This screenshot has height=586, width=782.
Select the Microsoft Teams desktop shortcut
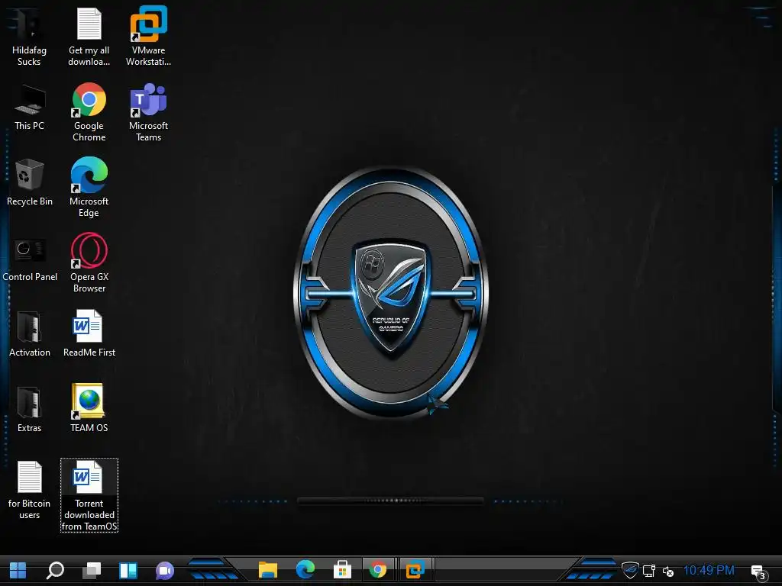(x=149, y=113)
